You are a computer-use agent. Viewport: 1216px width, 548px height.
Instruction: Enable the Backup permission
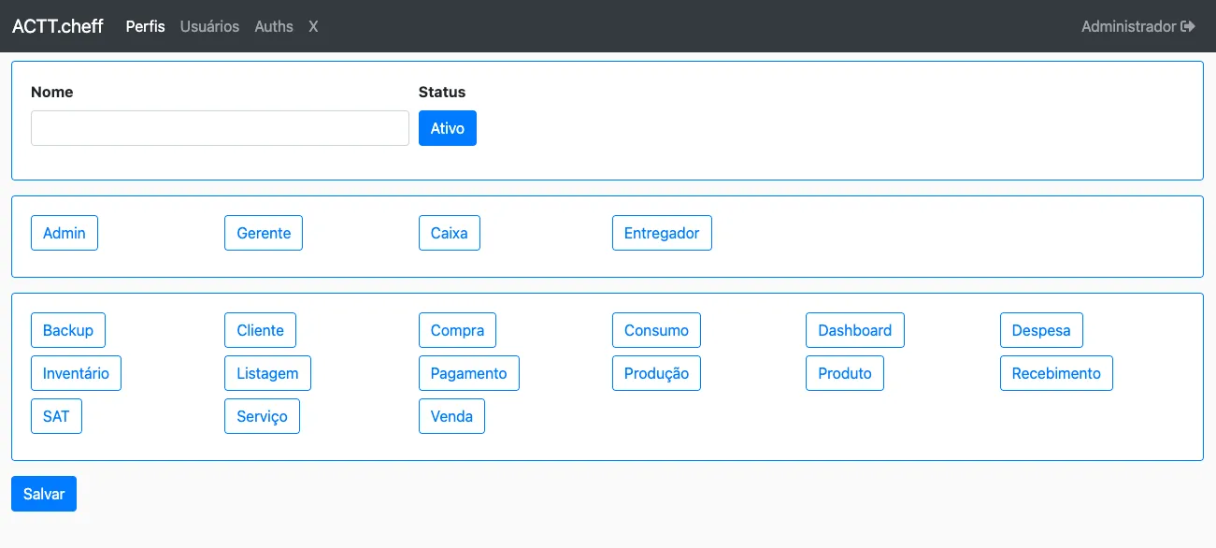pos(68,330)
